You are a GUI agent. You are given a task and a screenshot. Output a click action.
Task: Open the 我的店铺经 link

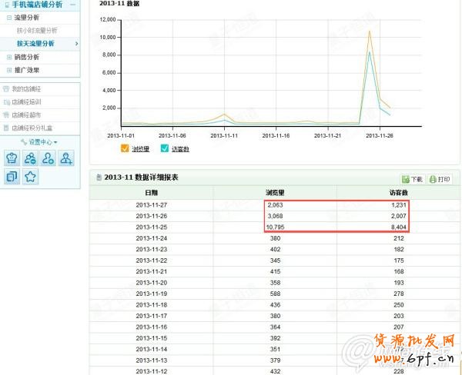click(x=25, y=89)
